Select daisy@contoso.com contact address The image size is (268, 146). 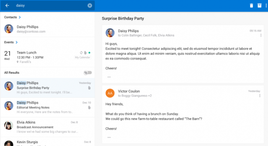click(31, 32)
